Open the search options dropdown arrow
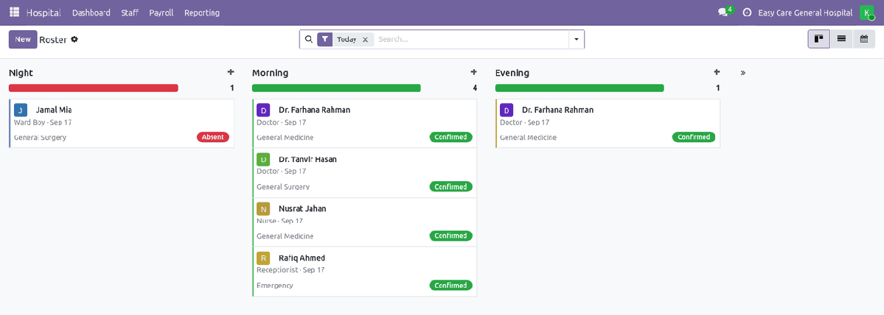The height and width of the screenshot is (315, 884). click(x=576, y=40)
